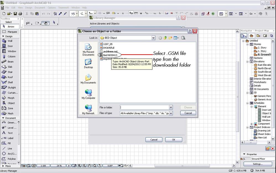
Task: Select North Elevation in Navigator tree
Action: (263, 68)
